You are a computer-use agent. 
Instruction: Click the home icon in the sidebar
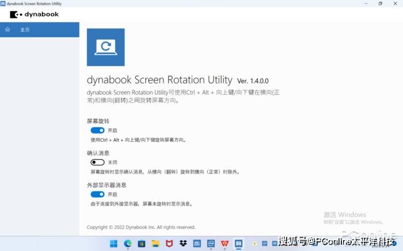(7, 29)
